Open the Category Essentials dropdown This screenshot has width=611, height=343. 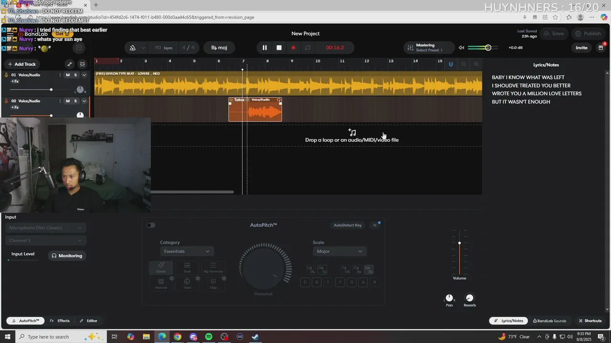coord(187,251)
